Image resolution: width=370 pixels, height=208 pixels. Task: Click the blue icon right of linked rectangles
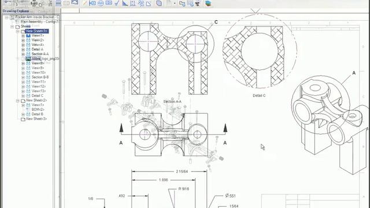tap(190, 3)
